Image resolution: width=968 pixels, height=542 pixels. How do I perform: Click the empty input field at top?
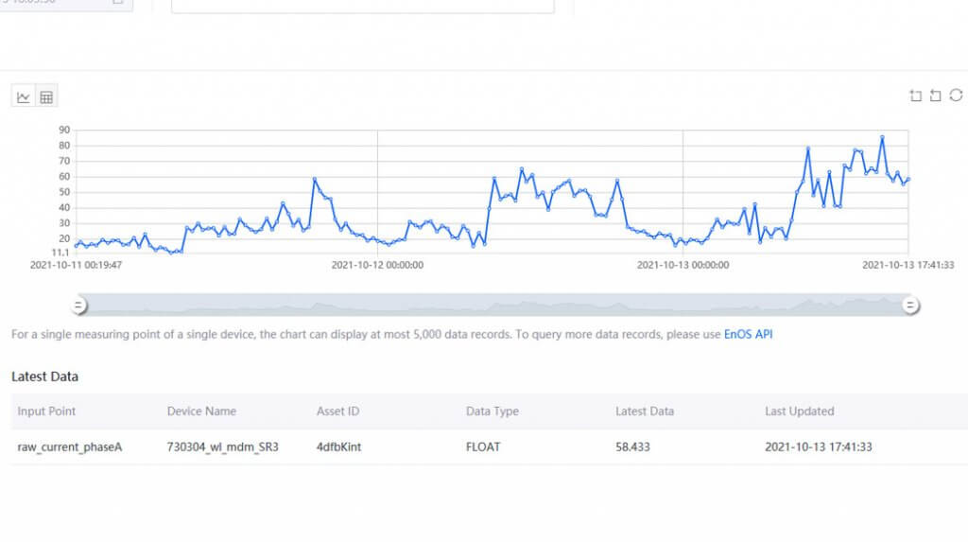362,6
